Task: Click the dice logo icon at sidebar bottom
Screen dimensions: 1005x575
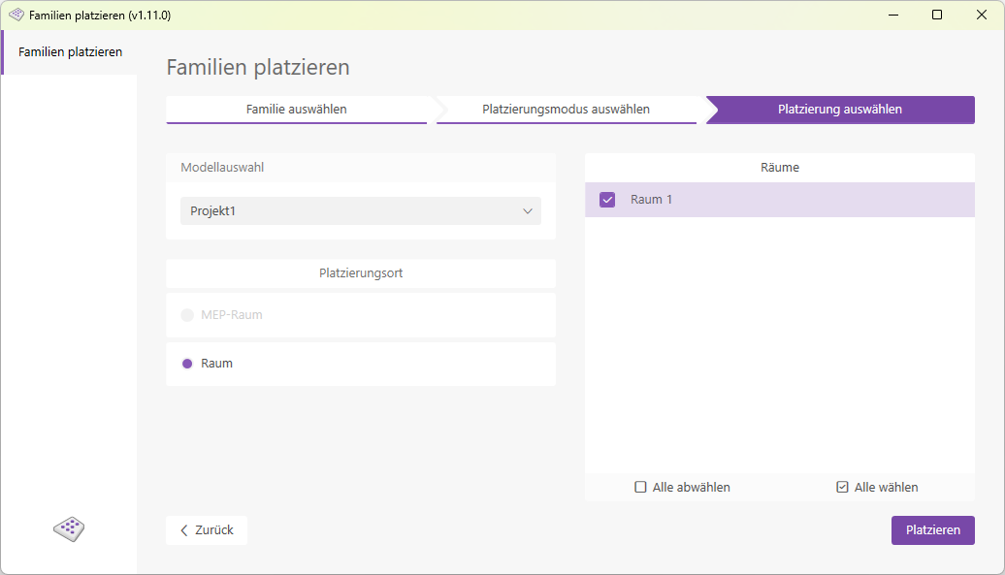Action: [68, 529]
